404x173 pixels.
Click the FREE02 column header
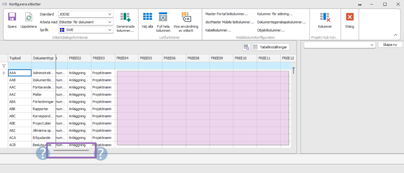point(79,58)
